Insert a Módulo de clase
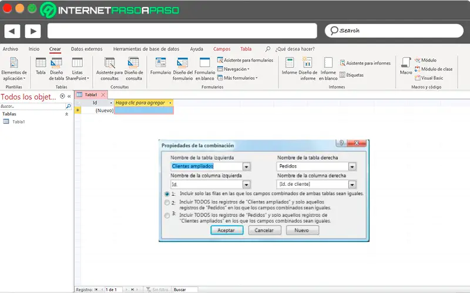The width and height of the screenshot is (470, 293). [434, 69]
